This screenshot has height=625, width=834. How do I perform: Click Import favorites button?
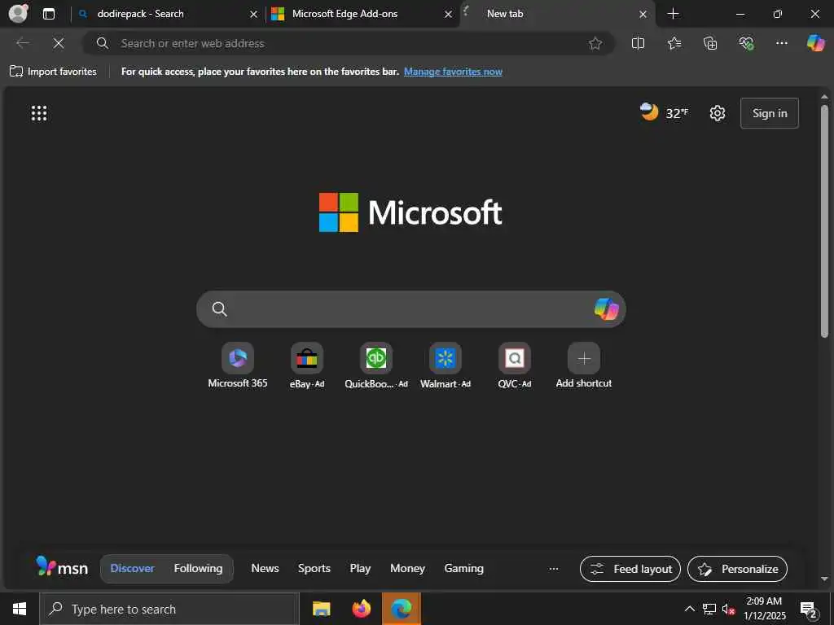pos(53,72)
